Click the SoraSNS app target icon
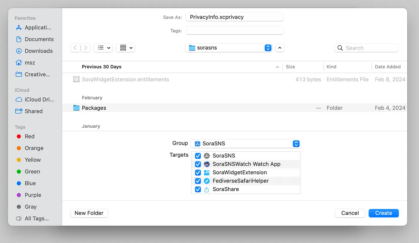419x243 pixels. coord(207,156)
